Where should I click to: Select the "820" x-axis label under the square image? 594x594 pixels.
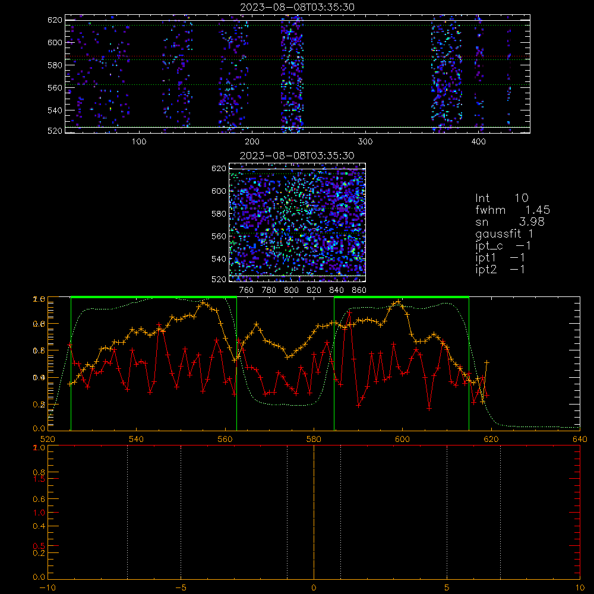(x=314, y=290)
